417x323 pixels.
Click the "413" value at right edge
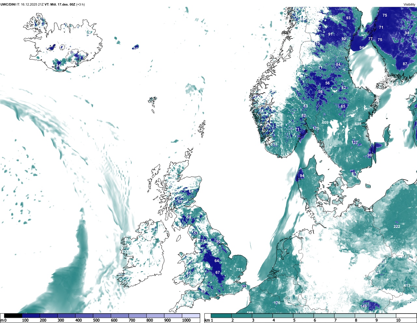pos(407,286)
